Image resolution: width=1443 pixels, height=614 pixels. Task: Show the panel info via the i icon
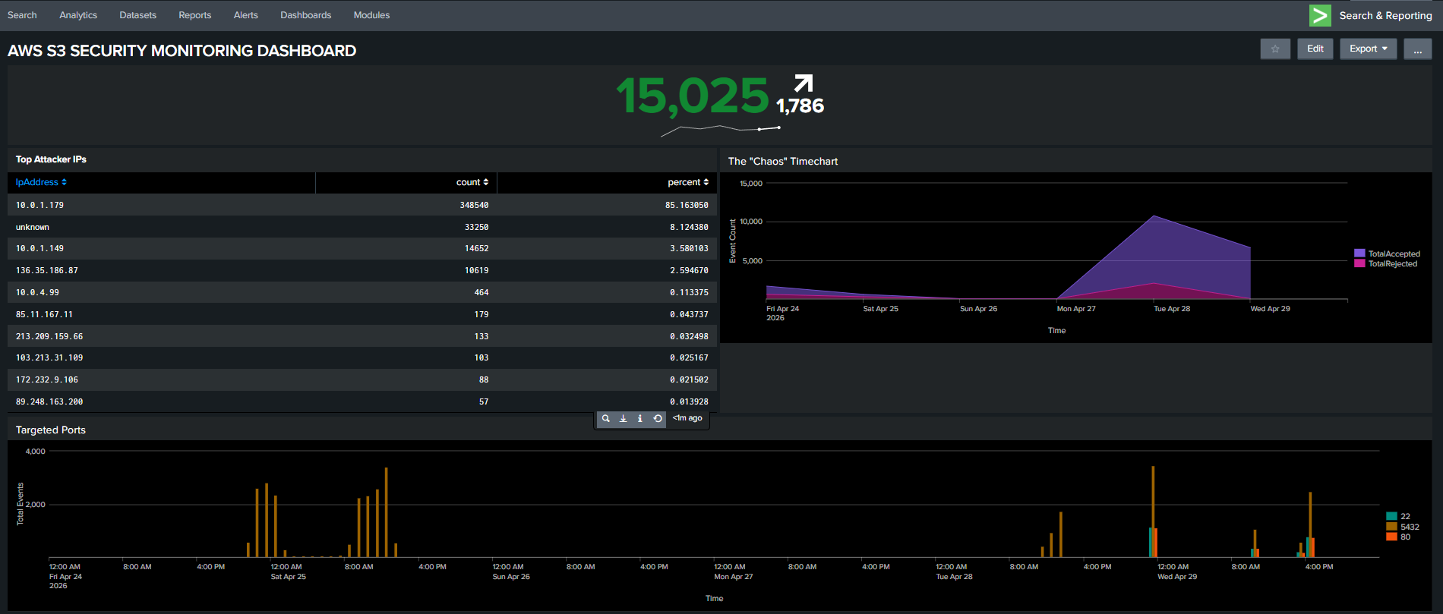(x=640, y=418)
